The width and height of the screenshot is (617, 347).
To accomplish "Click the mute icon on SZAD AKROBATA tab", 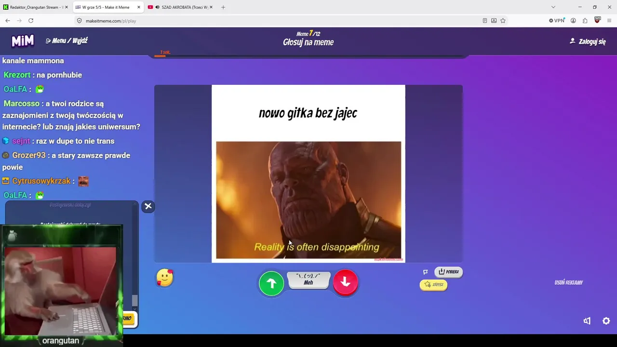I will coord(157,7).
